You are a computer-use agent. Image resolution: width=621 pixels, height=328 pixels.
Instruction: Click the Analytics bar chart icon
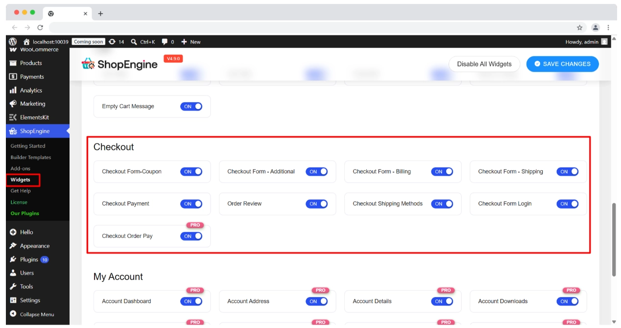(13, 91)
